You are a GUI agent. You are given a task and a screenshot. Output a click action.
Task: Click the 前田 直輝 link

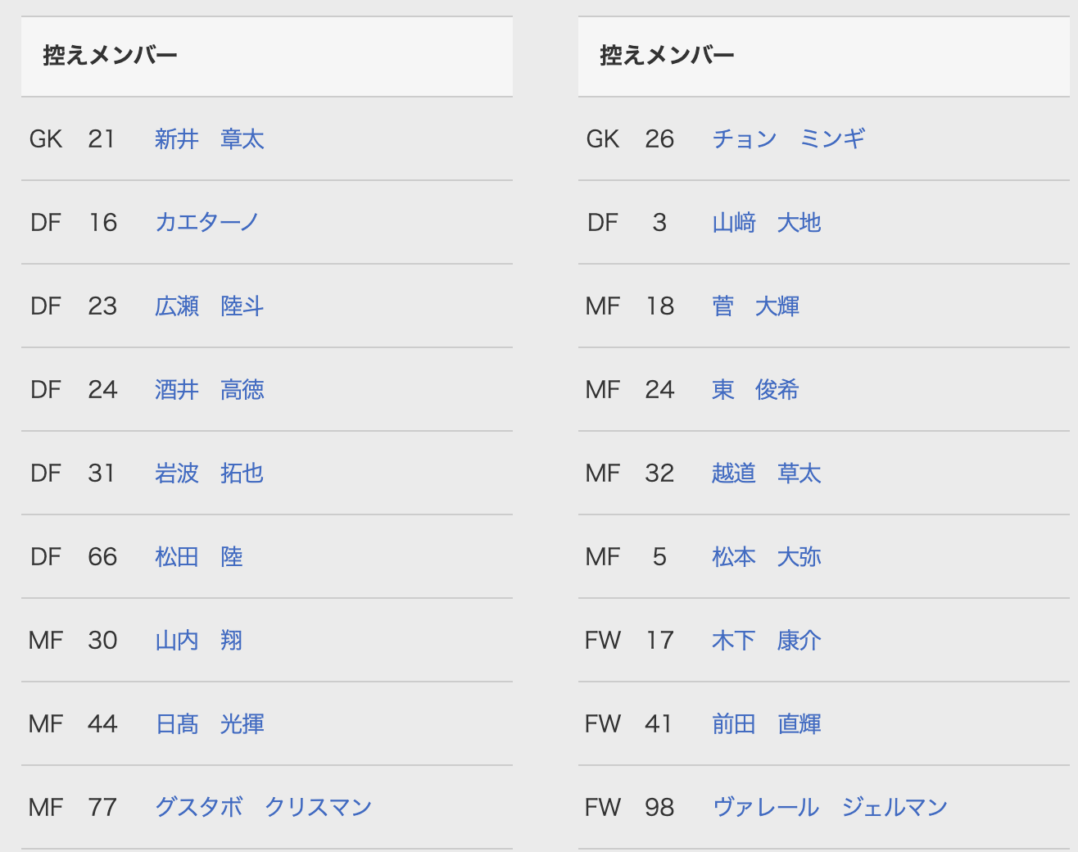click(x=767, y=724)
